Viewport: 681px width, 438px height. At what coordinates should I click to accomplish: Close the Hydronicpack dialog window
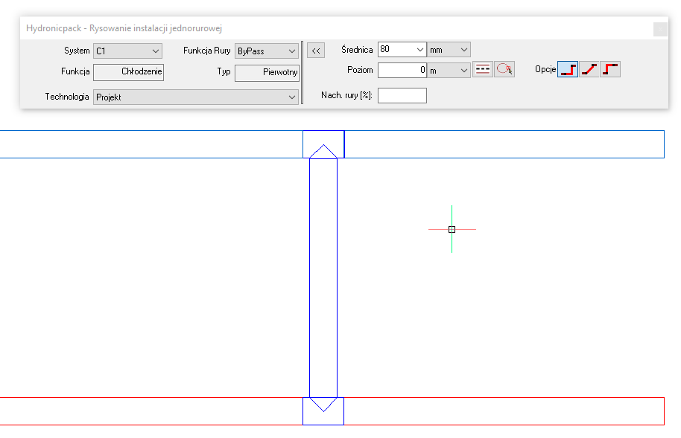point(659,29)
